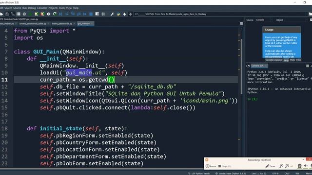This screenshot has height=175, width=312.
Task: Switch to the Files pane tab
Action: [298, 60]
